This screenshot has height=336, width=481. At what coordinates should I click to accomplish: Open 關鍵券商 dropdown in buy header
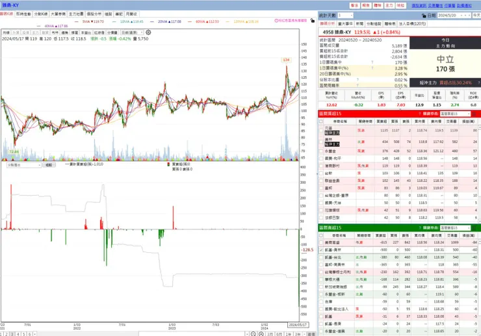tap(455, 114)
